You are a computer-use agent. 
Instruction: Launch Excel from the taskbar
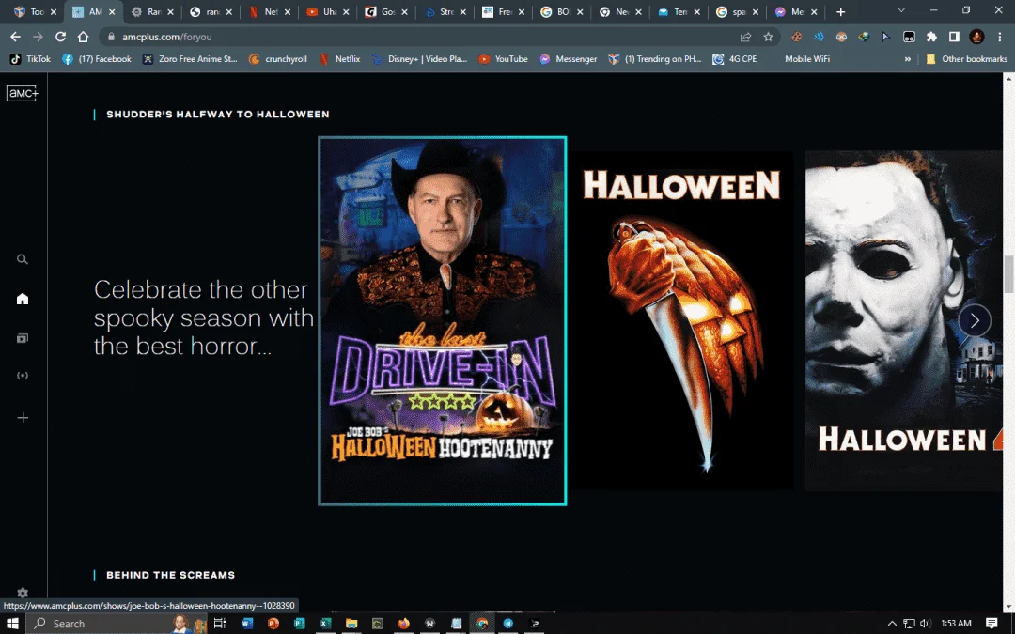[325, 623]
